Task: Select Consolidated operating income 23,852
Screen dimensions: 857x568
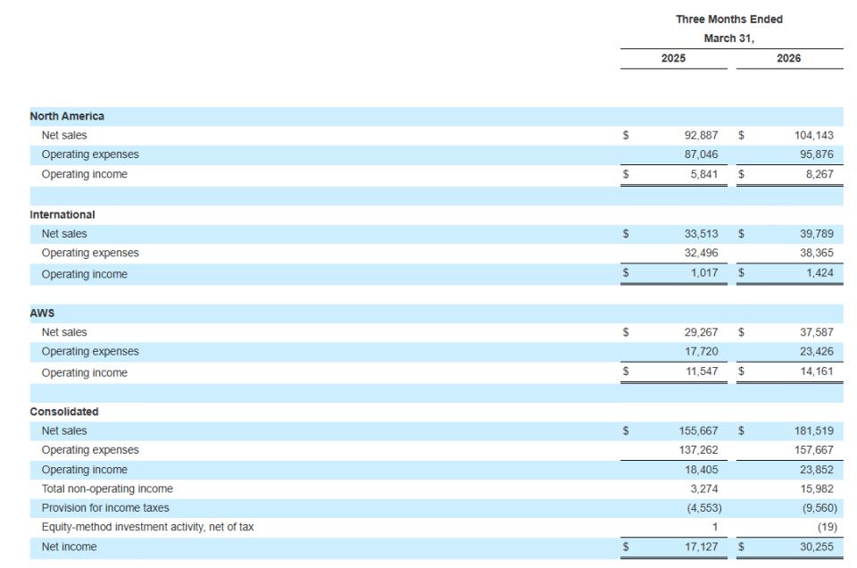Action: point(817,470)
